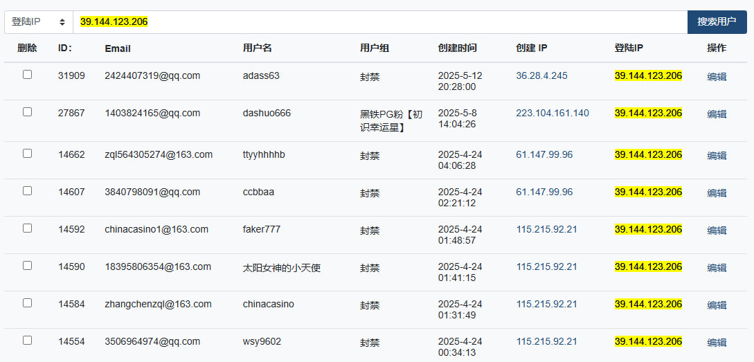Click user ID 14662
The width and height of the screenshot is (754, 362).
pyautogui.click(x=71, y=155)
